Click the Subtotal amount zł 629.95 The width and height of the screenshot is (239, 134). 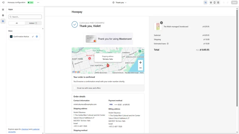click(206, 35)
